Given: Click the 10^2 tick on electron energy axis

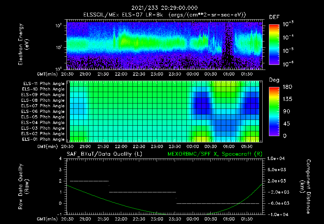Looking at the screenshot, I should 59,26.
